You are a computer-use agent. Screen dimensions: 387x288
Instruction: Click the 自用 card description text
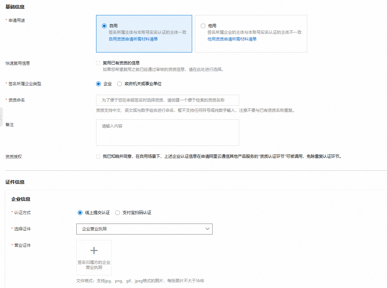[148, 32]
